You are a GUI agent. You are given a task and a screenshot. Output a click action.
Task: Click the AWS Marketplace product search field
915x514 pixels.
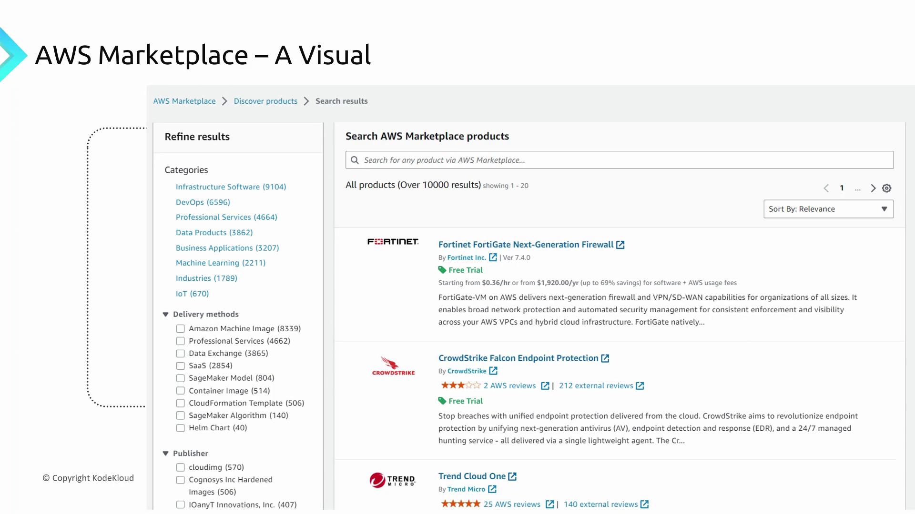tap(620, 160)
